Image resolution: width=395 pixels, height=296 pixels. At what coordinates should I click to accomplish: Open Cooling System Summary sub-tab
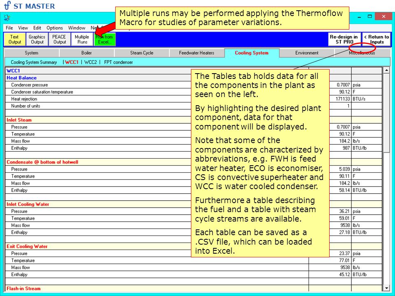(x=34, y=62)
